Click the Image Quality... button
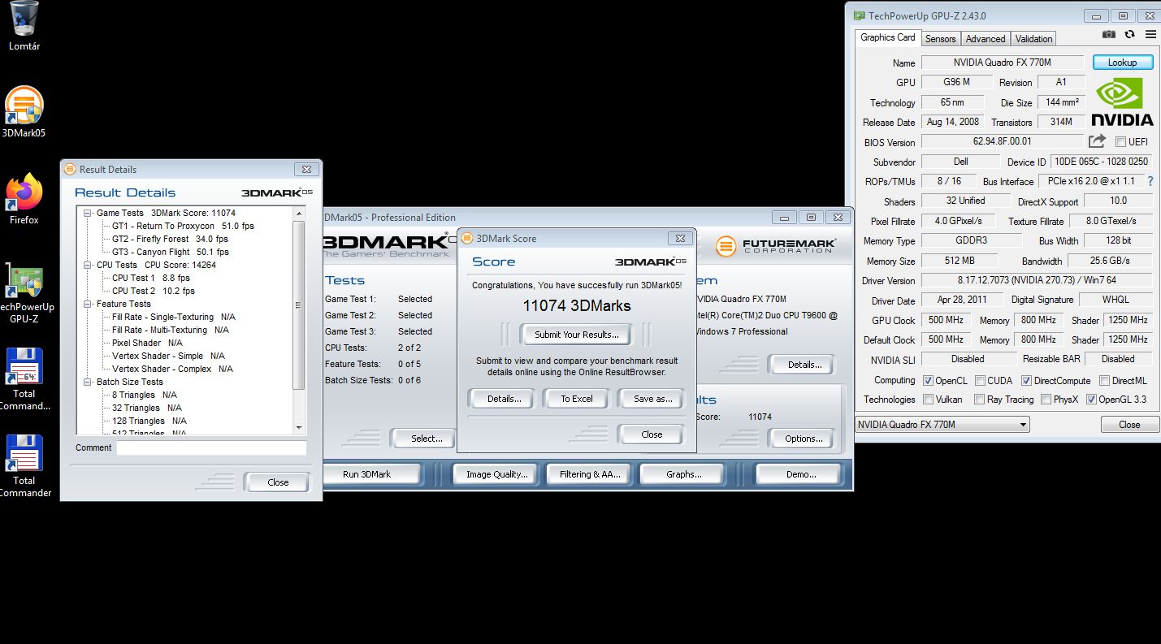 point(496,474)
